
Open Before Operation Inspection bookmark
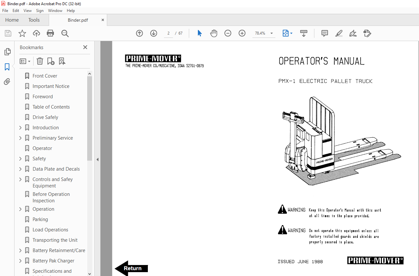click(x=51, y=197)
